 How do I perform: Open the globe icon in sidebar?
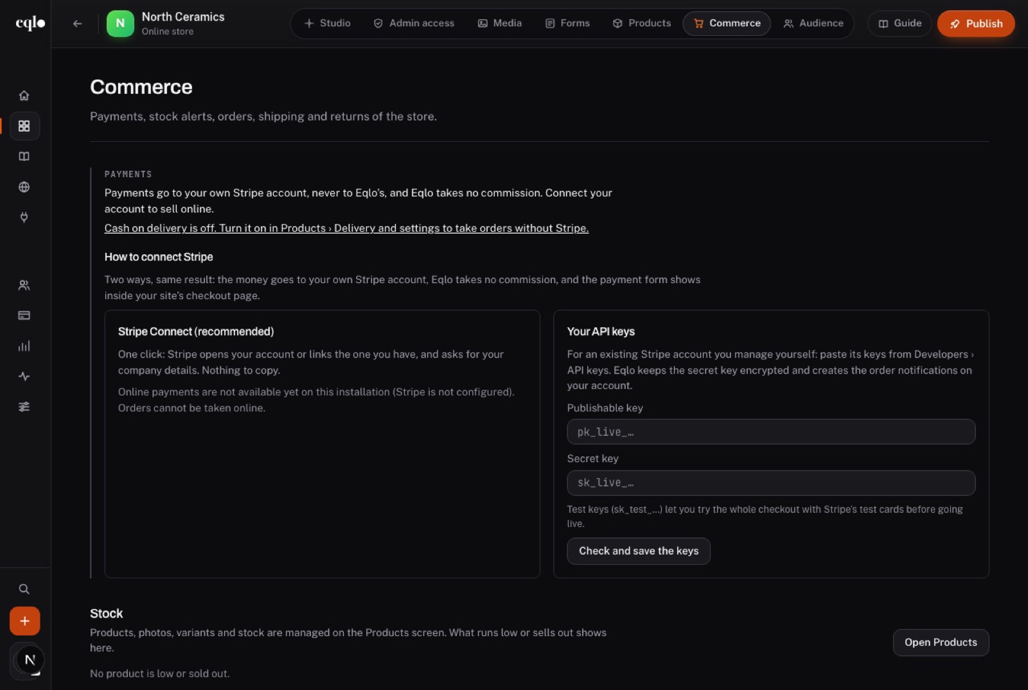[x=24, y=187]
